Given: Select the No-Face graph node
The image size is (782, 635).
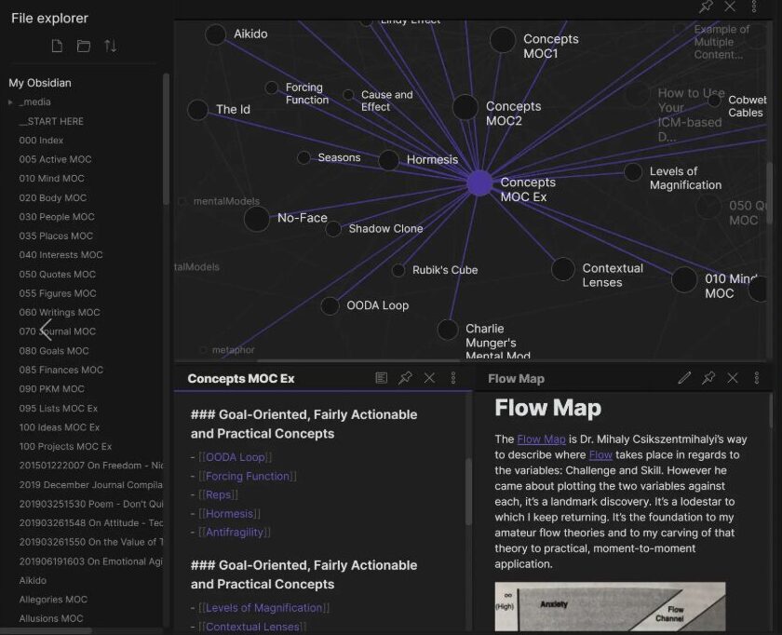Looking at the screenshot, I should pos(257,219).
